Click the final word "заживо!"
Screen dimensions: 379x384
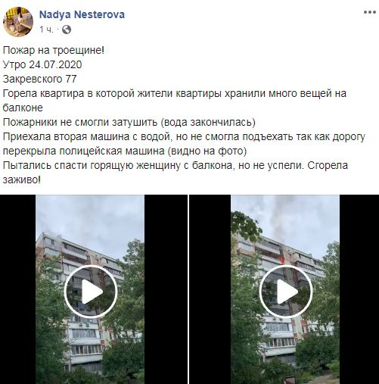[22, 180]
